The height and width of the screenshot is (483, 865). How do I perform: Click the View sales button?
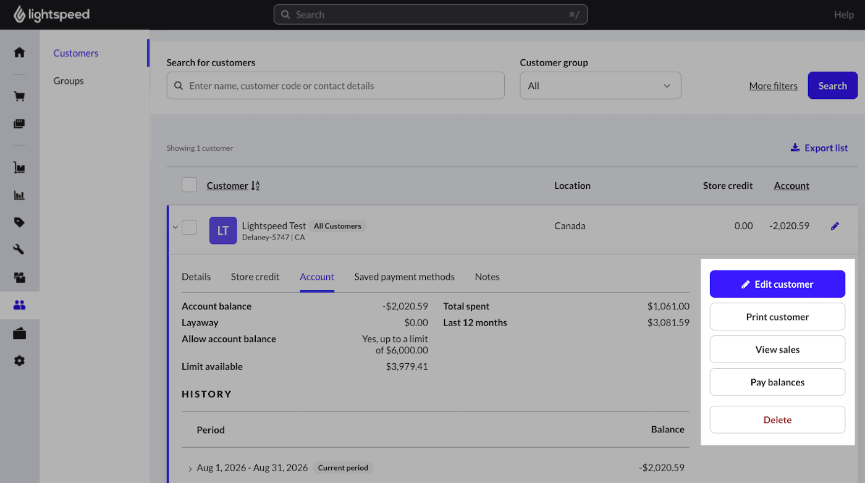[x=777, y=350]
